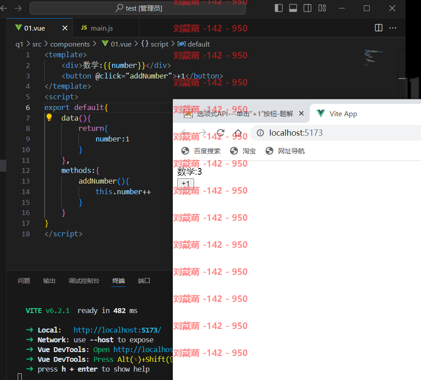Open the 调试控制台 panel tab

click(x=84, y=281)
